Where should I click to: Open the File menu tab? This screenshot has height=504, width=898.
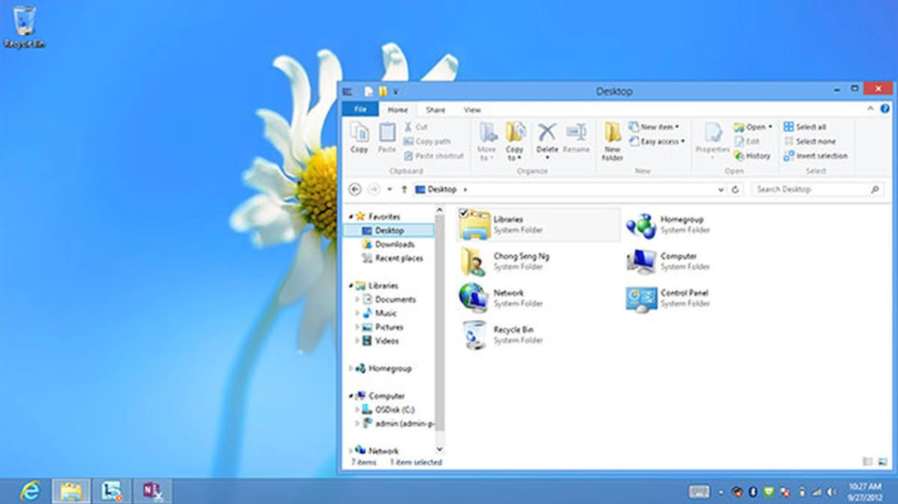tap(360, 109)
